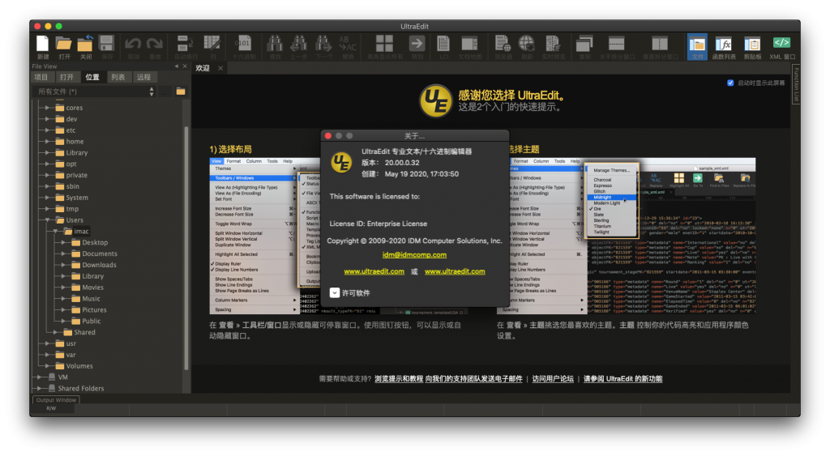Switch to 列表 tab in File View
830x456 pixels.
[118, 77]
